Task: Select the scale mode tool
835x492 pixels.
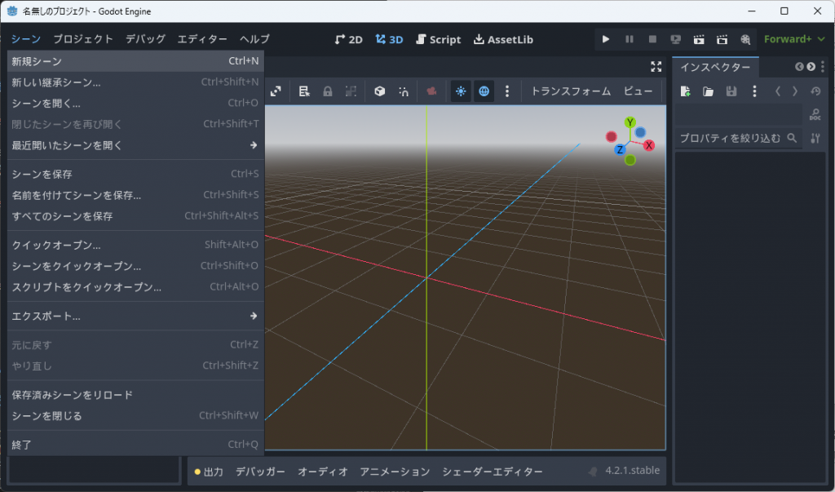Action: point(276,91)
